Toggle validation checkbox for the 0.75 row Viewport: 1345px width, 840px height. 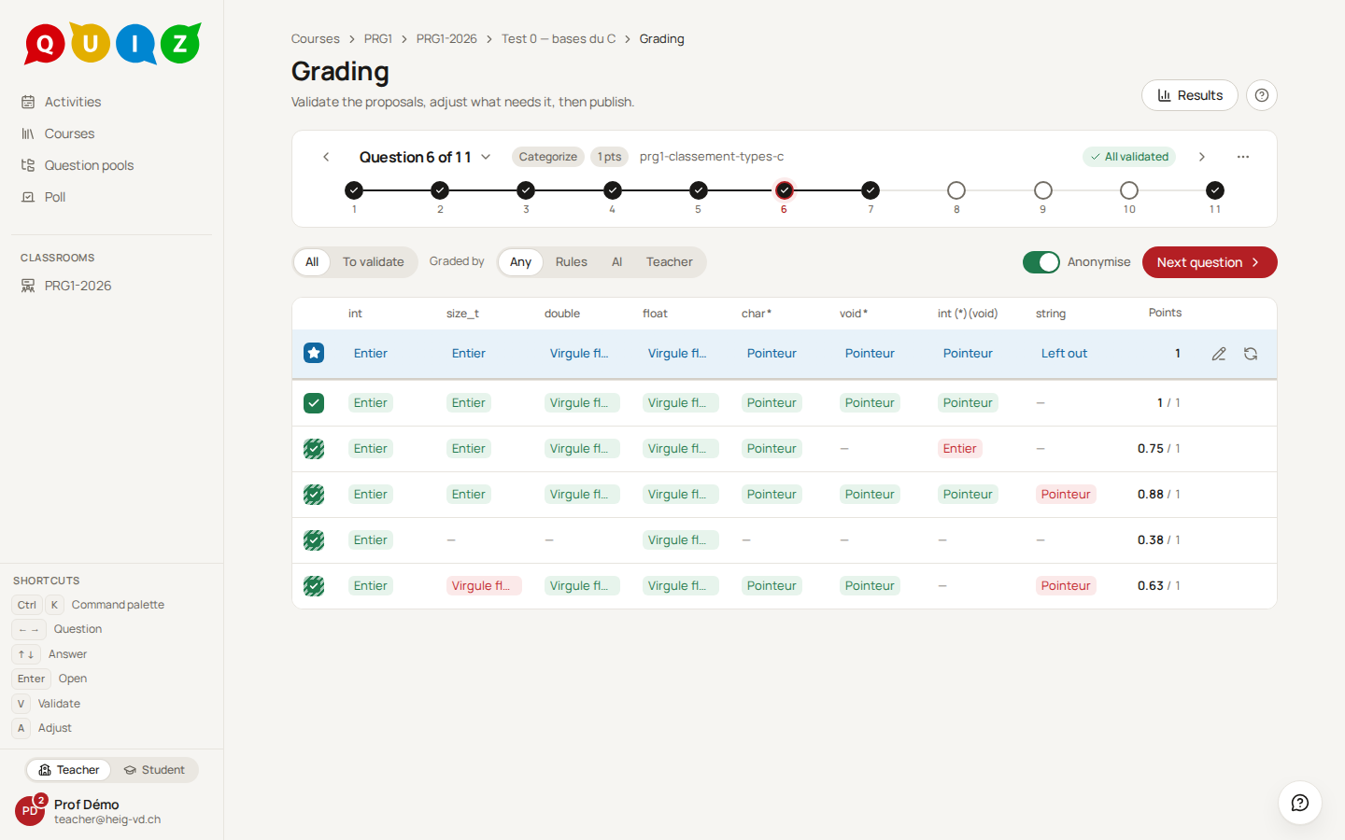(x=314, y=449)
